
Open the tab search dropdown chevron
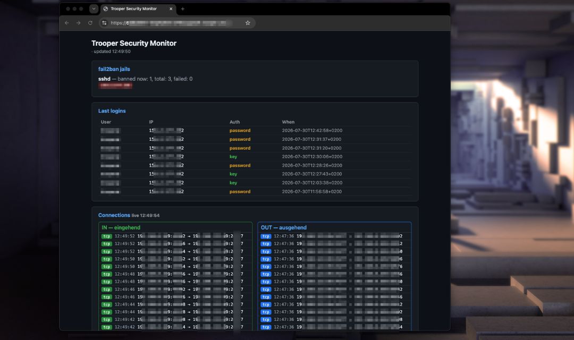(94, 9)
